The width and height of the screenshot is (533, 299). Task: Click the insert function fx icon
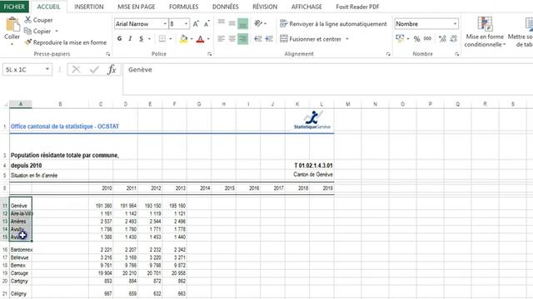(112, 70)
